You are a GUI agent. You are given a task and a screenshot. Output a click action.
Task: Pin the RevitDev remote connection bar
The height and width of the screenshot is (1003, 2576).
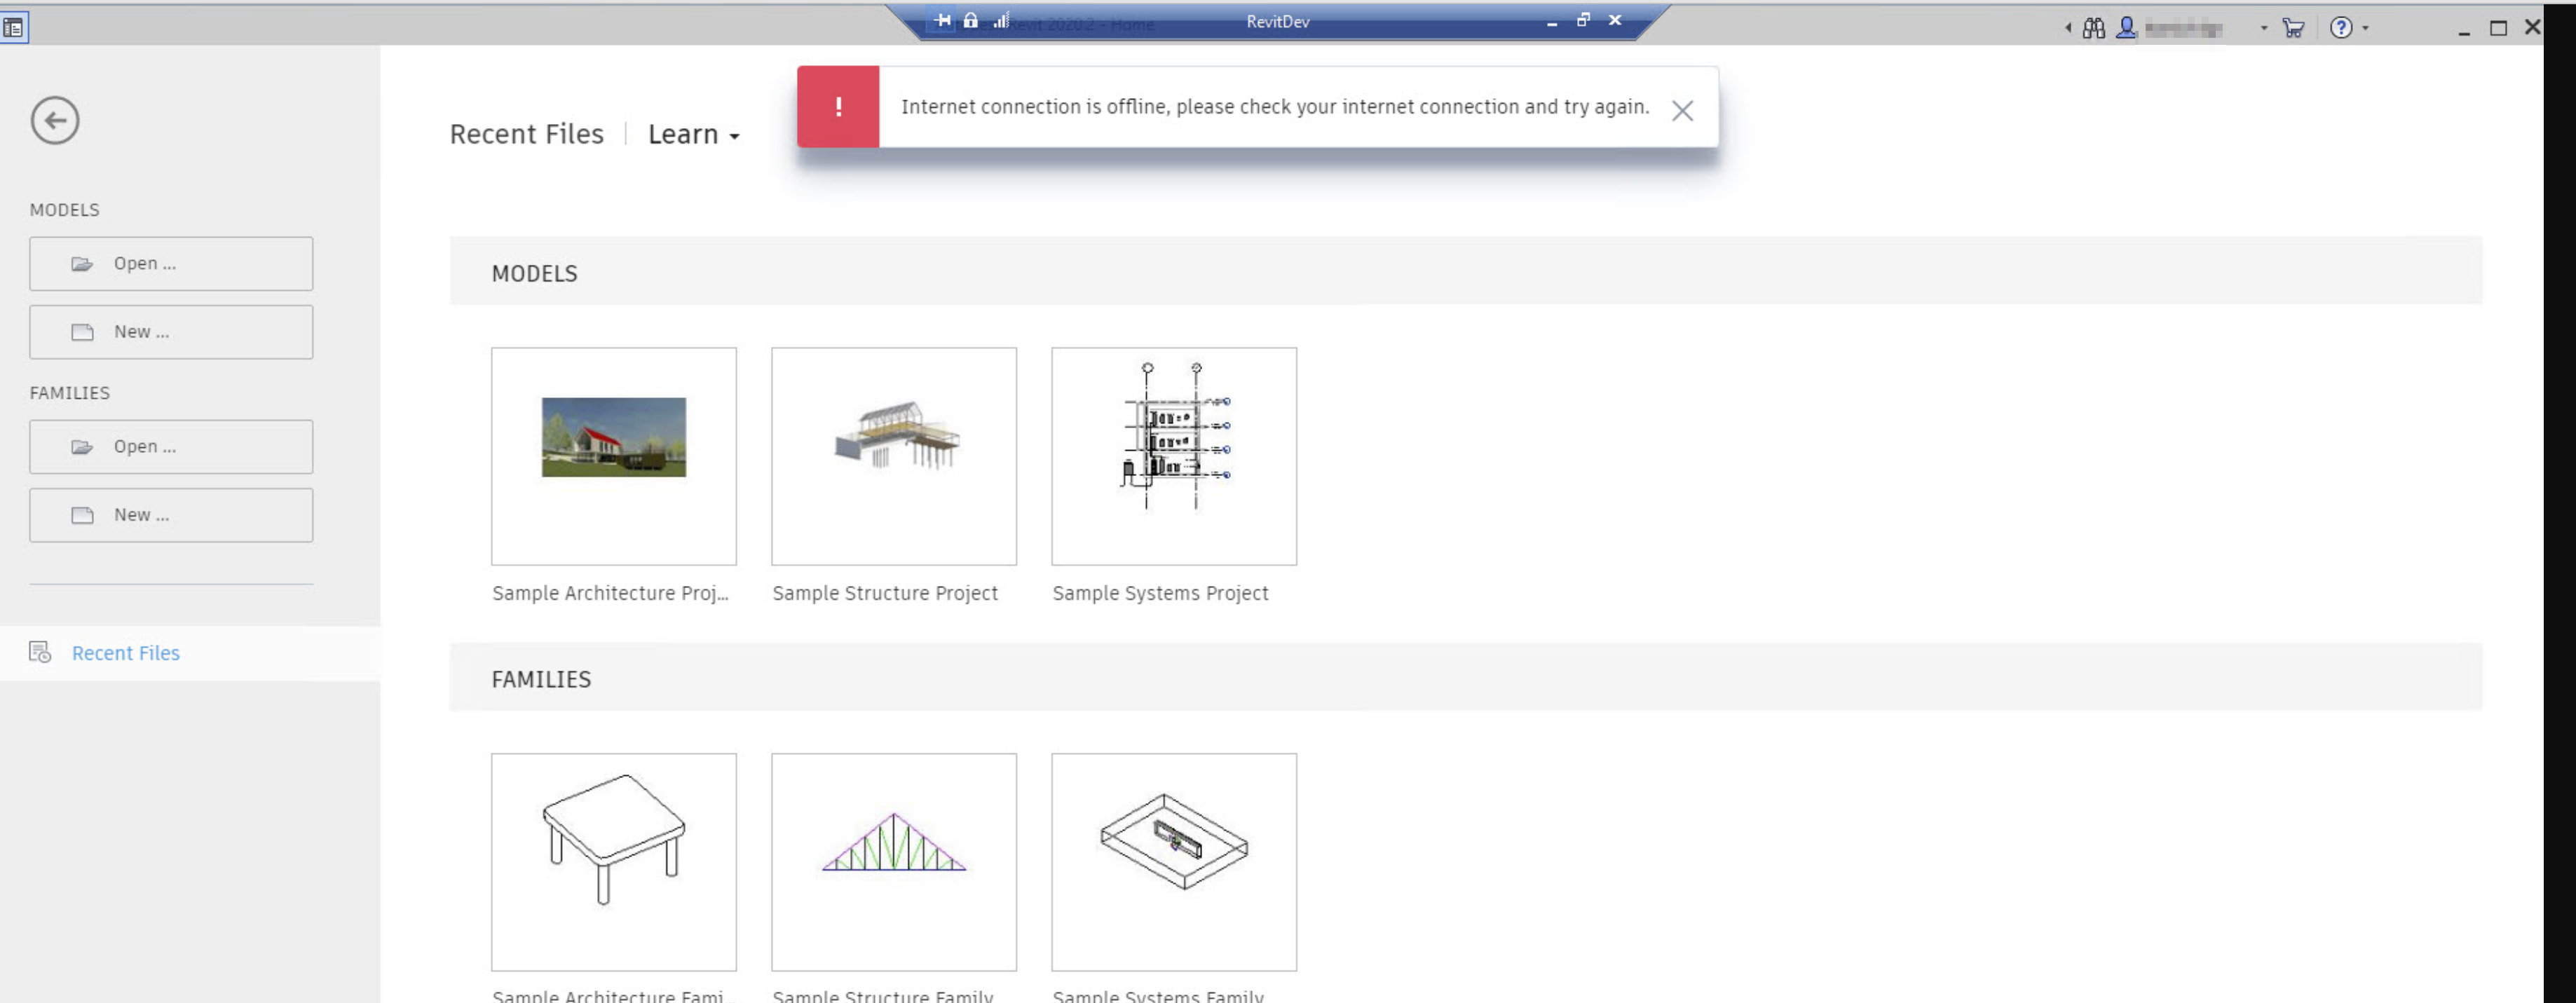click(942, 20)
